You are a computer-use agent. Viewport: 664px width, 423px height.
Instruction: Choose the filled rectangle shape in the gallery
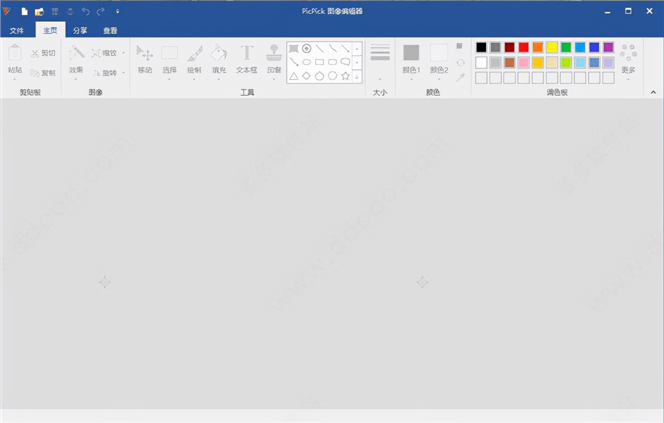click(x=294, y=49)
